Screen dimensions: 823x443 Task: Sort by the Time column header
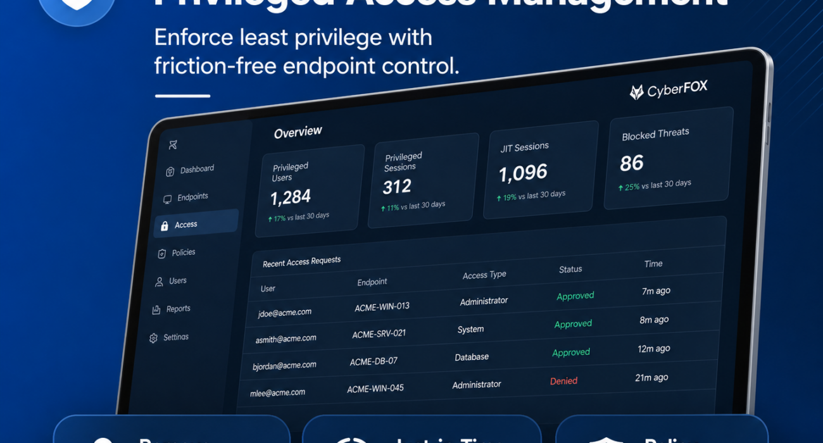[653, 264]
